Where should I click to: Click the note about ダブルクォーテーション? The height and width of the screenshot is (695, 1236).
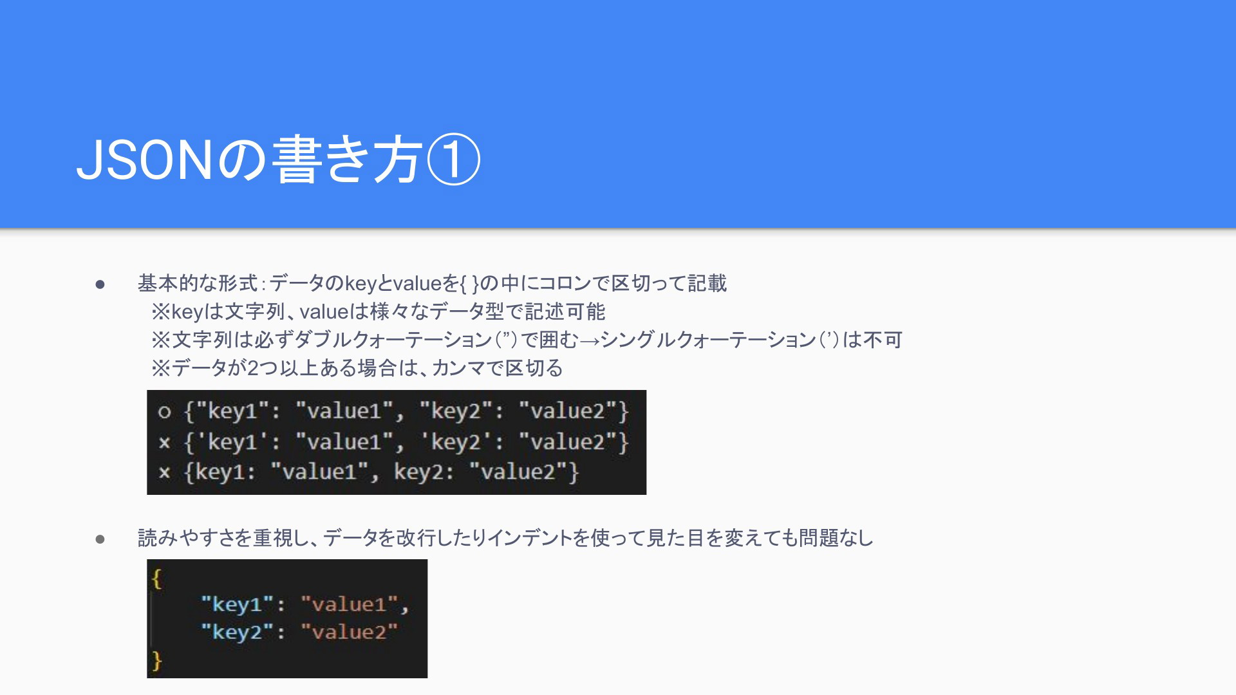[x=526, y=340]
